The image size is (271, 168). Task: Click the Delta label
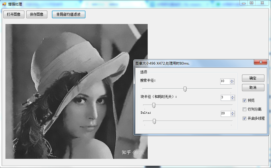[x=146, y=113]
